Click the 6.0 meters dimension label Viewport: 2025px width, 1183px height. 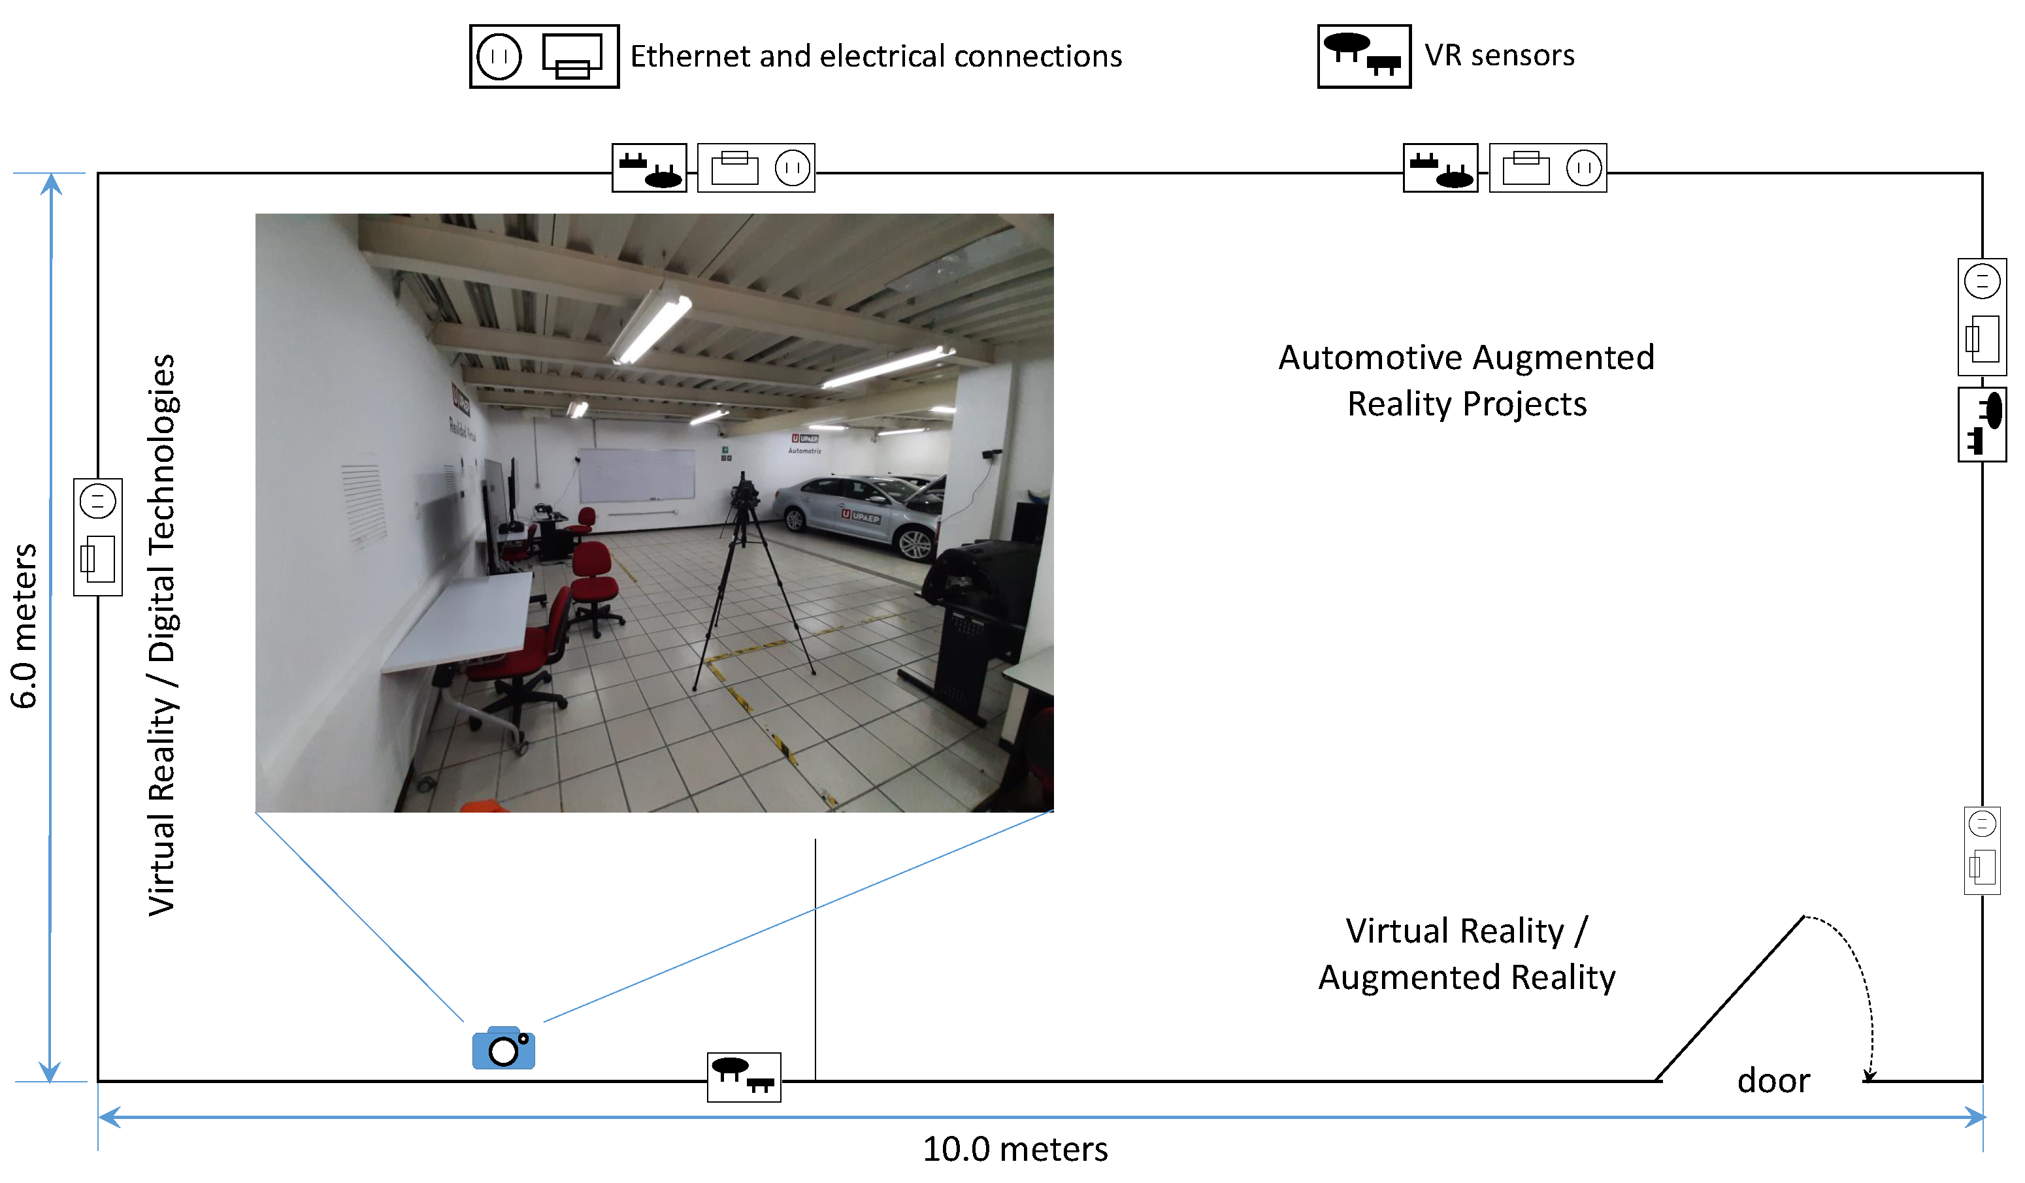(x=24, y=626)
